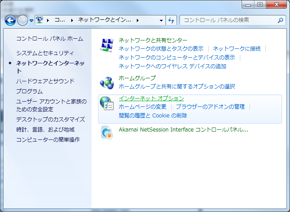Click the Back arrow navigation button
Image resolution: width=290 pixels, height=212 pixels.
point(11,20)
